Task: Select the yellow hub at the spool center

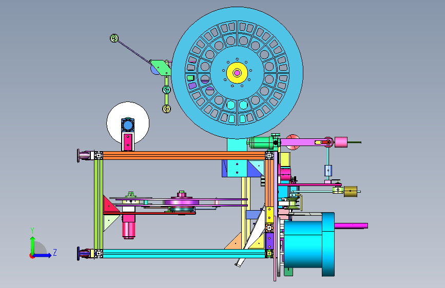Action: pos(237,73)
